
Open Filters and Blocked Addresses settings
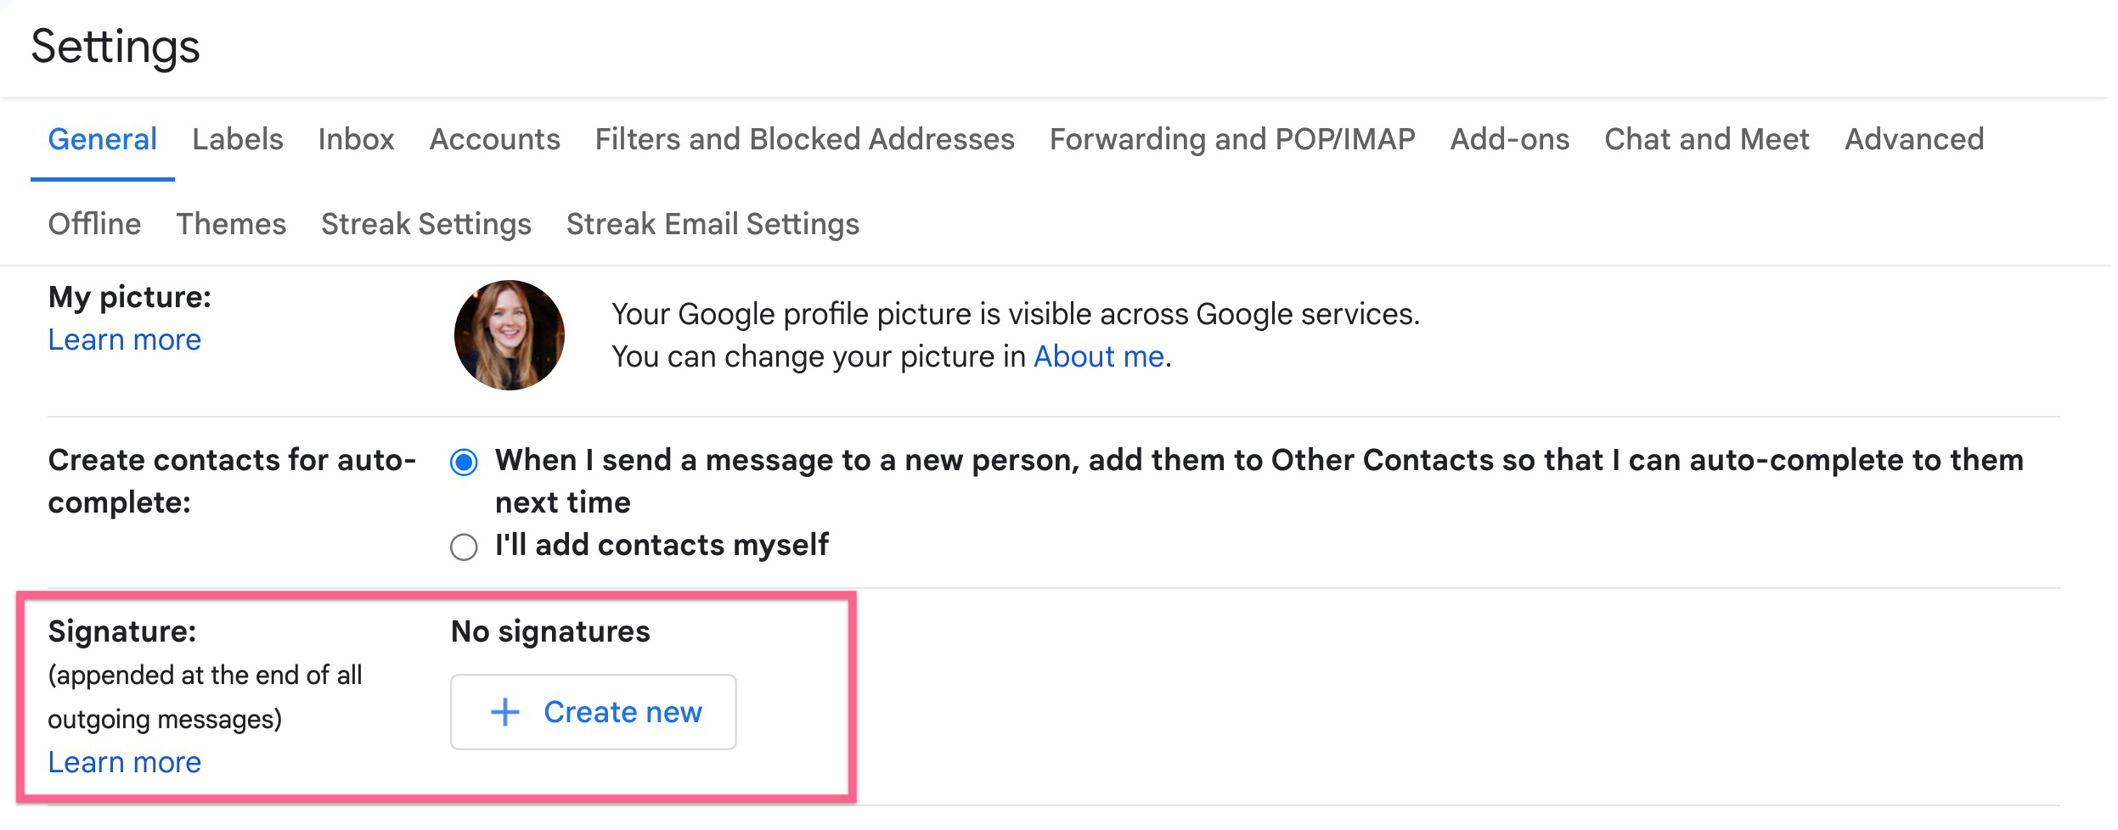804,138
